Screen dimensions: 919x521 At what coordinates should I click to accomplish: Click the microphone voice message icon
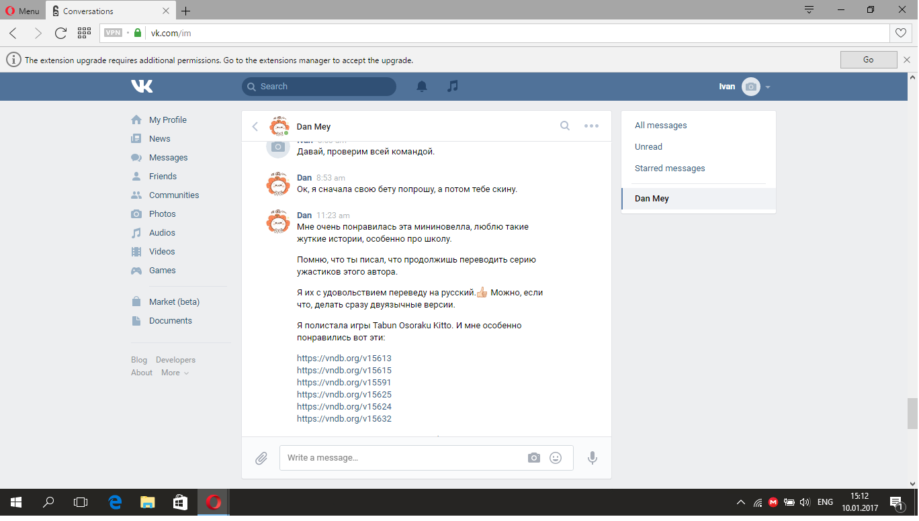pos(593,458)
